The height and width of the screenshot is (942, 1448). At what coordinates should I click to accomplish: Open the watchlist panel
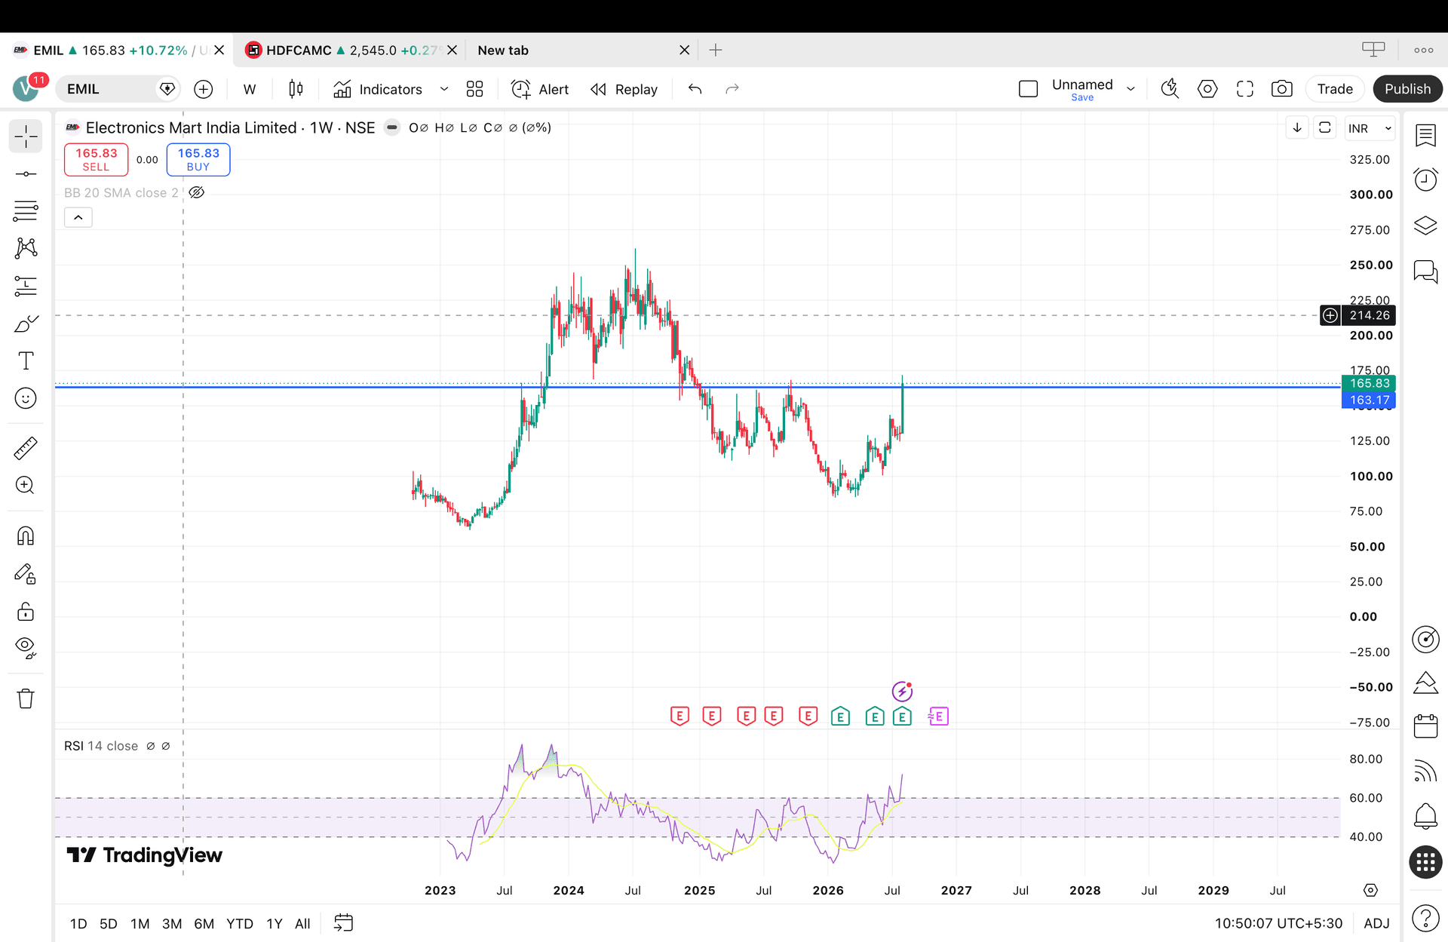(x=1425, y=136)
